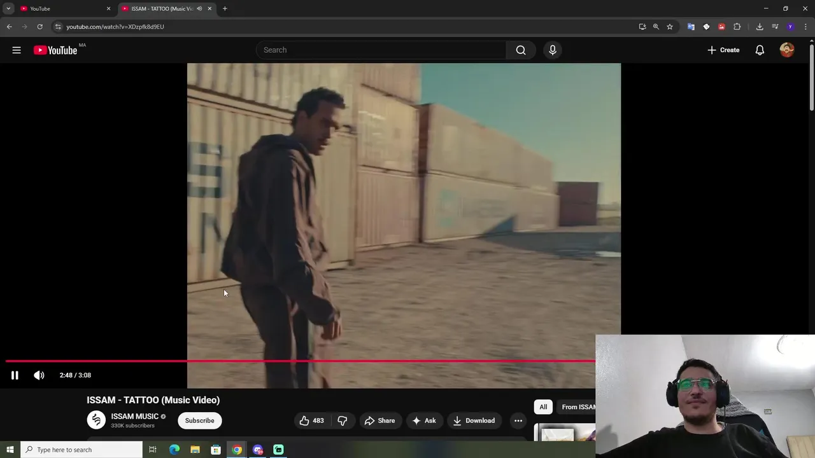Open the Chrome three-dot menu
815x458 pixels.
click(805, 27)
